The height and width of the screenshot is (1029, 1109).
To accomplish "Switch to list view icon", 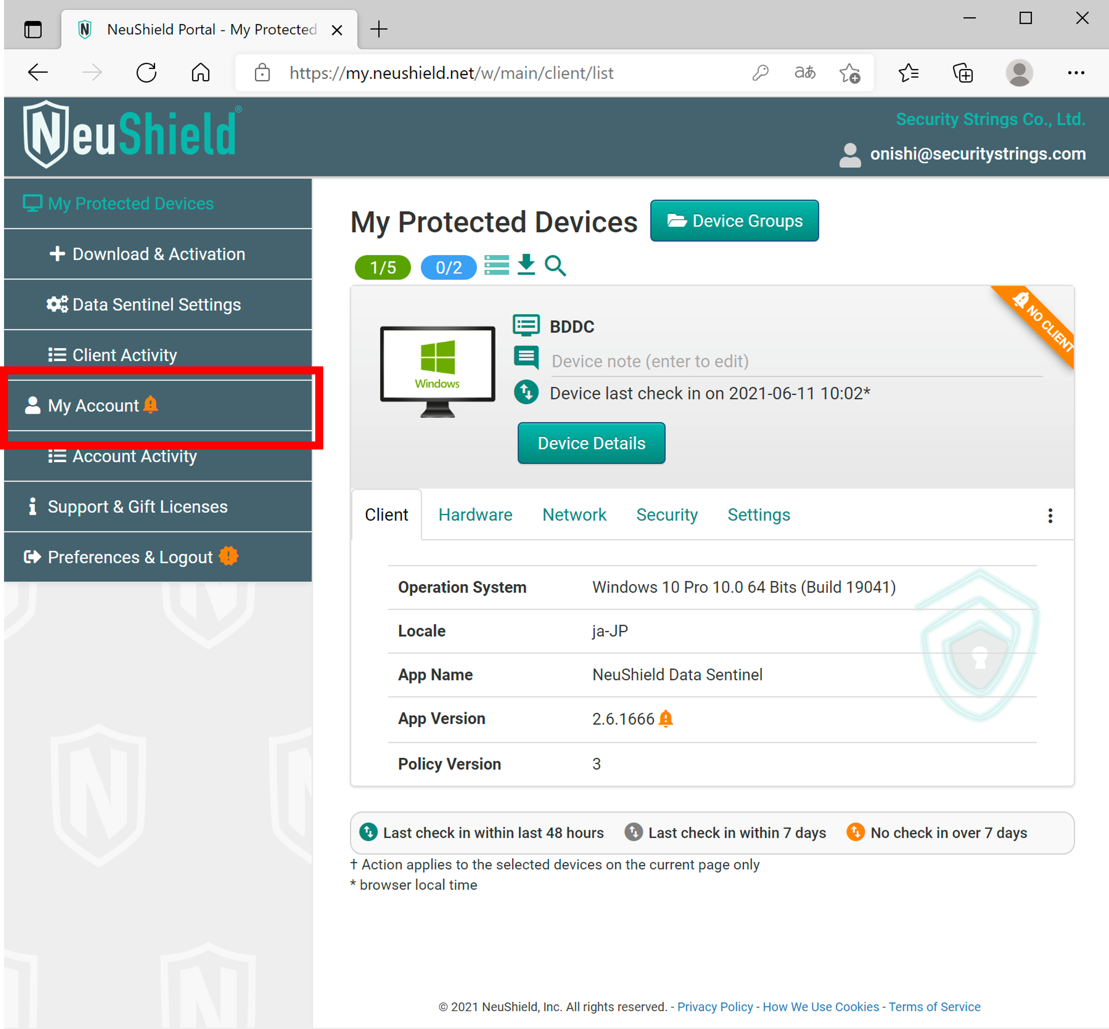I will (x=496, y=265).
